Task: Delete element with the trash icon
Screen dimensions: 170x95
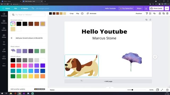Action: (x=167, y=13)
